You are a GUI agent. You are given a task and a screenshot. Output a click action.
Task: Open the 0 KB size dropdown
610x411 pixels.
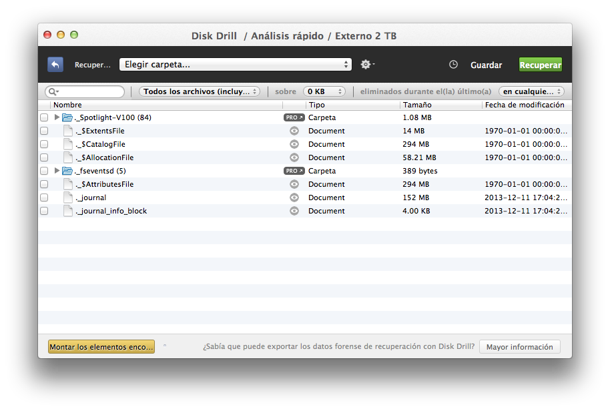(324, 91)
